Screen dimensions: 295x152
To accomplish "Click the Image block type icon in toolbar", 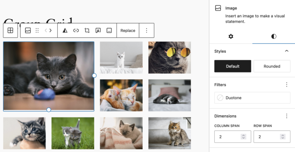I will (x=28, y=31).
